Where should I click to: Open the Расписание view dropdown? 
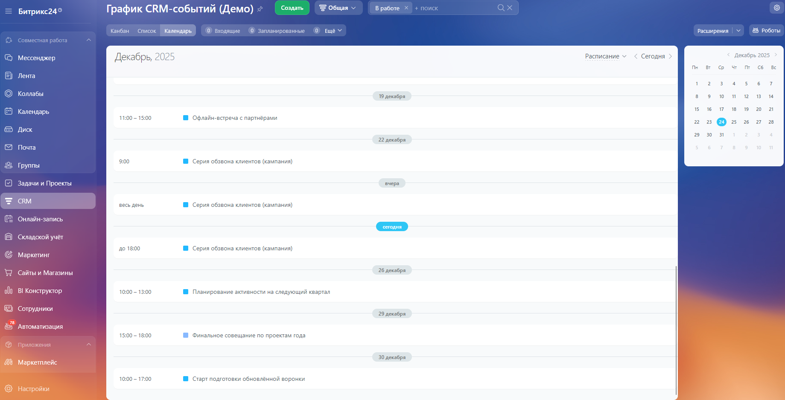tap(605, 56)
